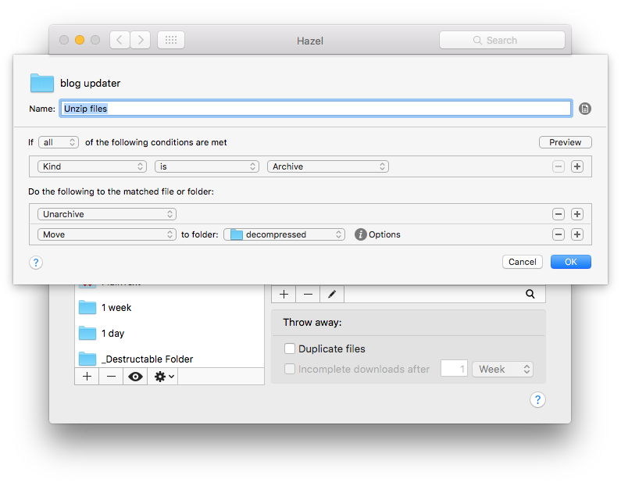The height and width of the screenshot is (486, 621).
Task: Expand the Archive value dropdown
Action: (x=328, y=166)
